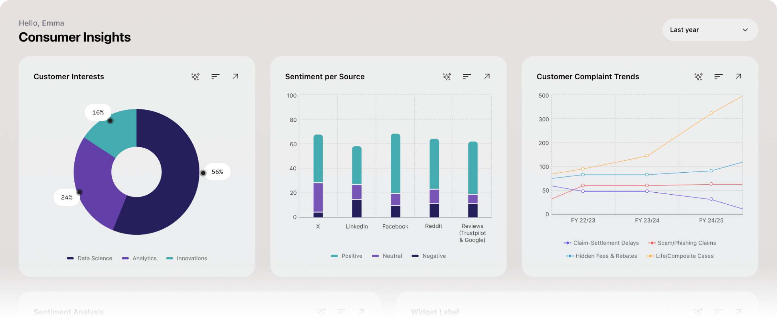Click AI sparkle icon on Customer Interests

click(x=196, y=76)
